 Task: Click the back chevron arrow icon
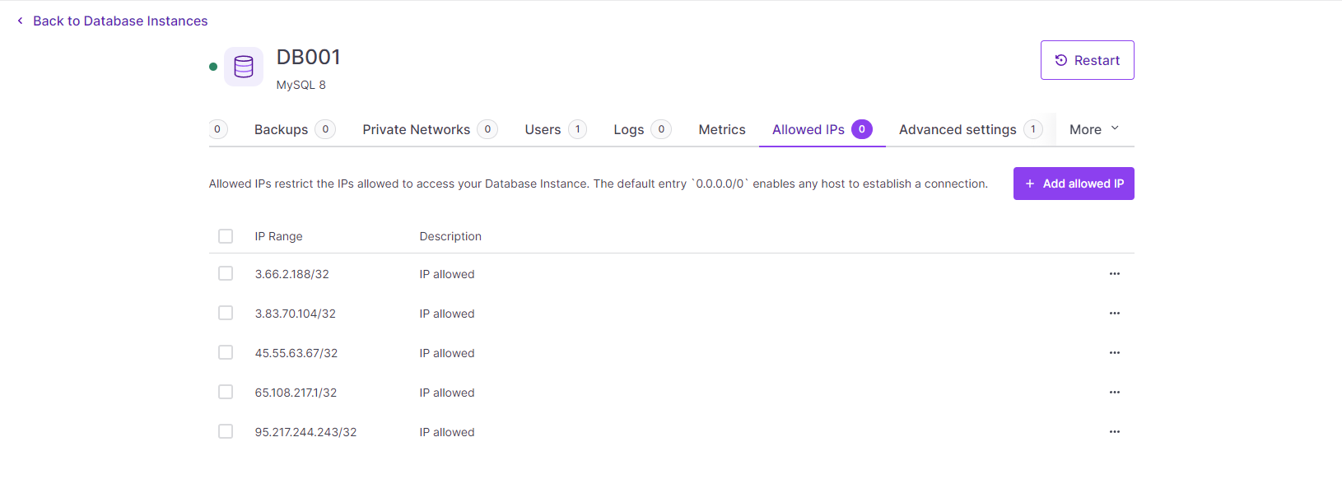pyautogui.click(x=20, y=21)
